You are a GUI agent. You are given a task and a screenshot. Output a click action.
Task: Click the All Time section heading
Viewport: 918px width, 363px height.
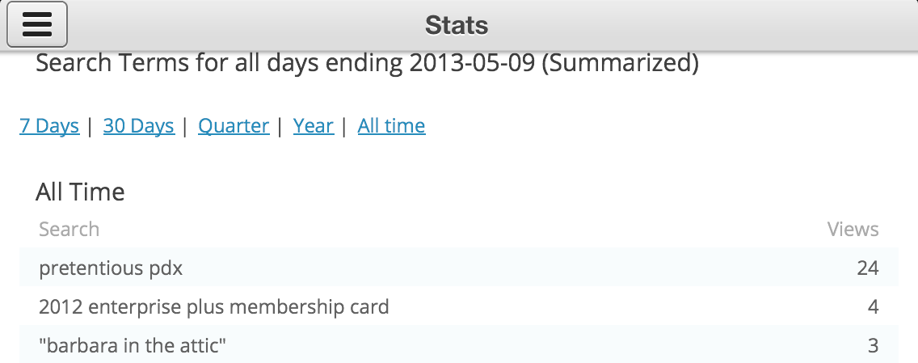point(80,192)
